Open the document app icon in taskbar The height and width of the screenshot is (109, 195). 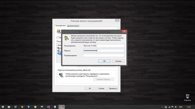tap(55, 107)
